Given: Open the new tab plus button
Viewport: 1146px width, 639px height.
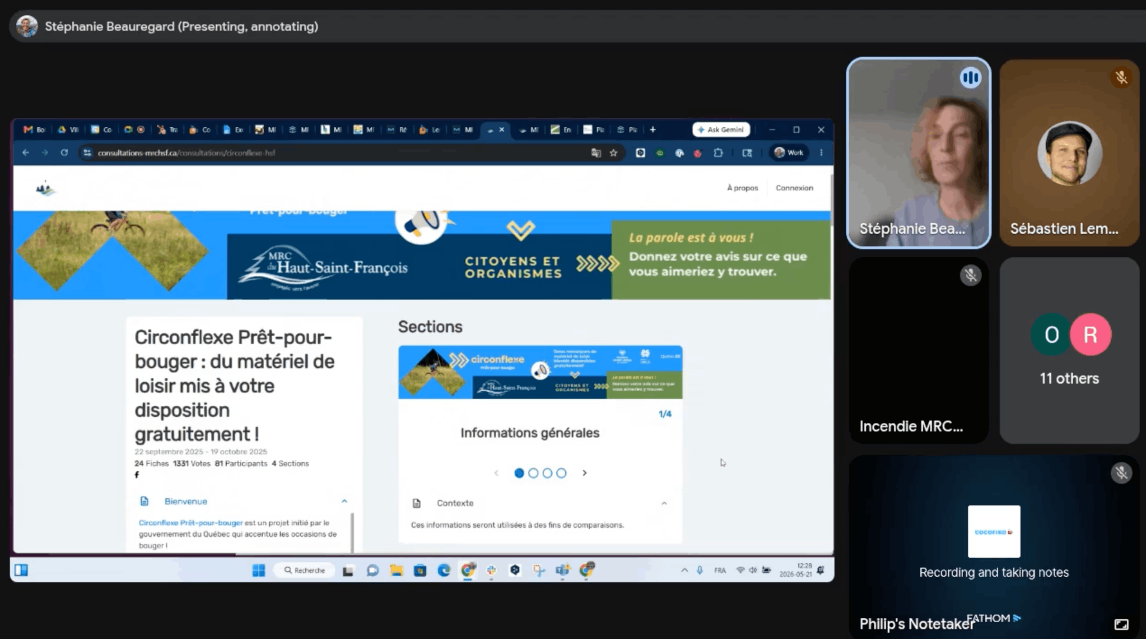Looking at the screenshot, I should click(652, 130).
